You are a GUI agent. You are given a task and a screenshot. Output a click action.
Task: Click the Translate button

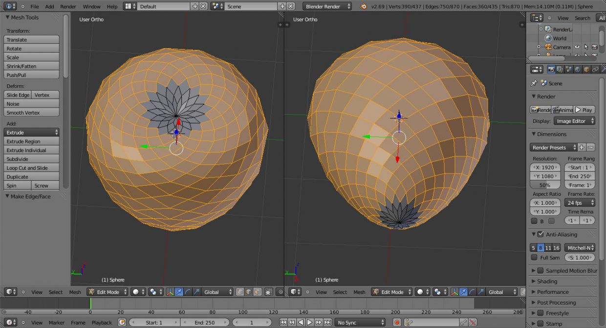(x=31, y=39)
